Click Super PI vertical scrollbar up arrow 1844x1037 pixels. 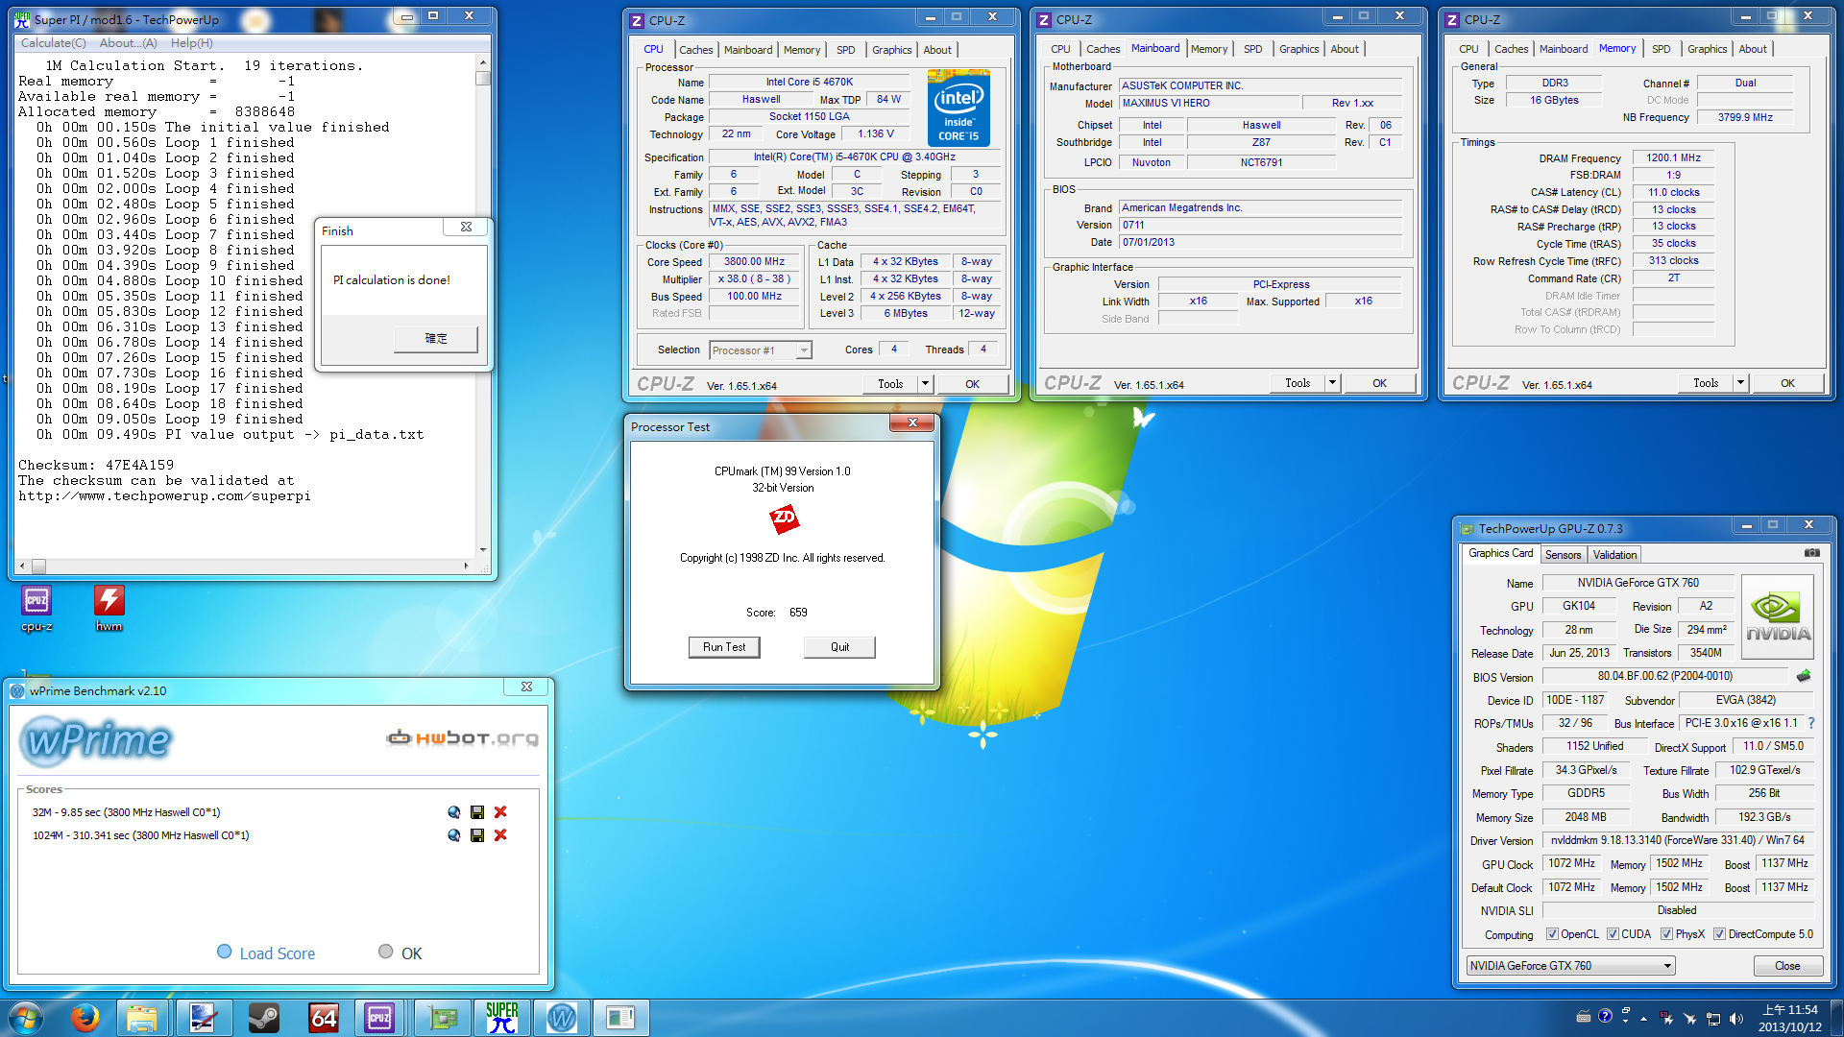tap(483, 63)
